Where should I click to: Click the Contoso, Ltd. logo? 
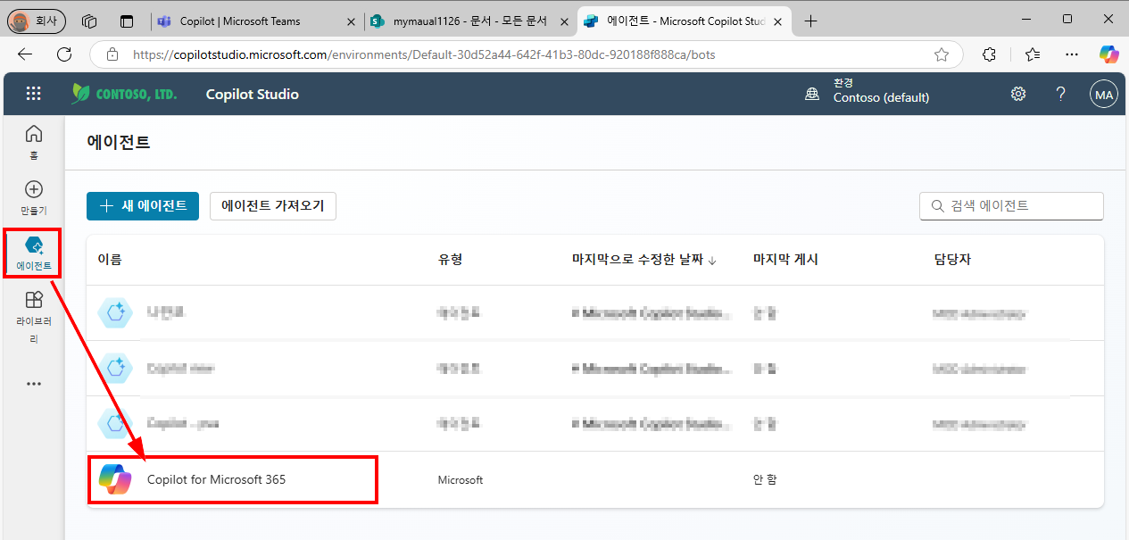[x=124, y=94]
